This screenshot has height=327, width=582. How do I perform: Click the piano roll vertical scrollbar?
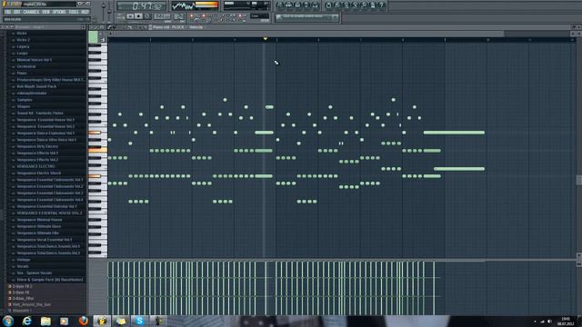578,180
